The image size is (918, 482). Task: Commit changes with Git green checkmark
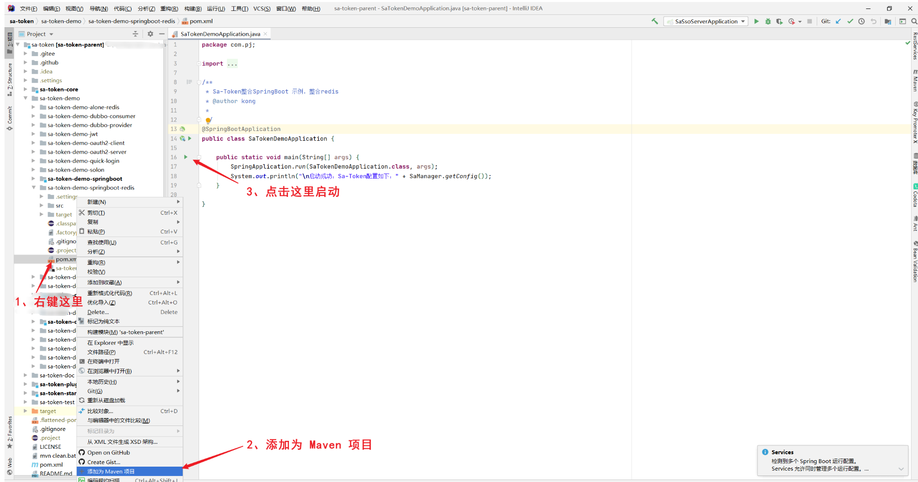[850, 21]
